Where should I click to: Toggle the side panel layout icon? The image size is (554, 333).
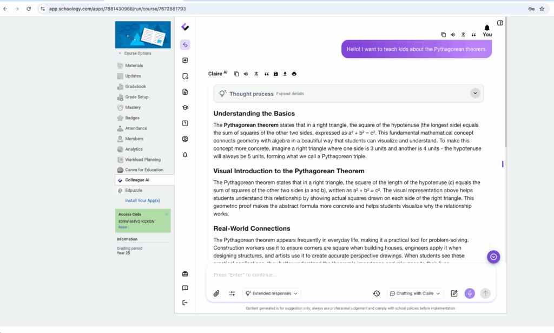tap(500, 23)
